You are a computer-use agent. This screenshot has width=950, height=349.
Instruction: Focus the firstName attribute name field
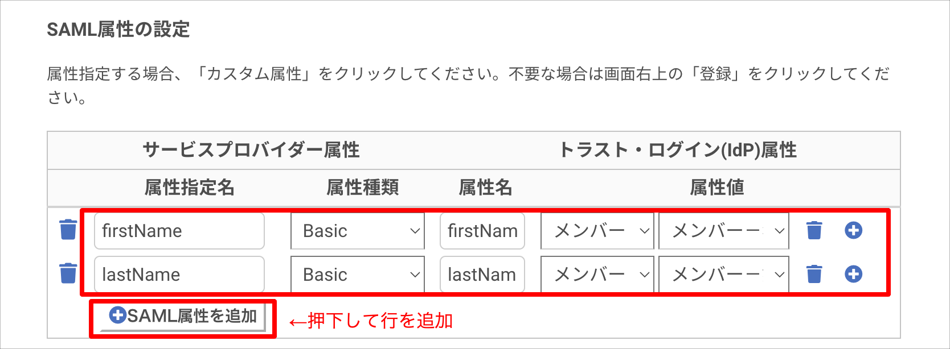coord(179,231)
